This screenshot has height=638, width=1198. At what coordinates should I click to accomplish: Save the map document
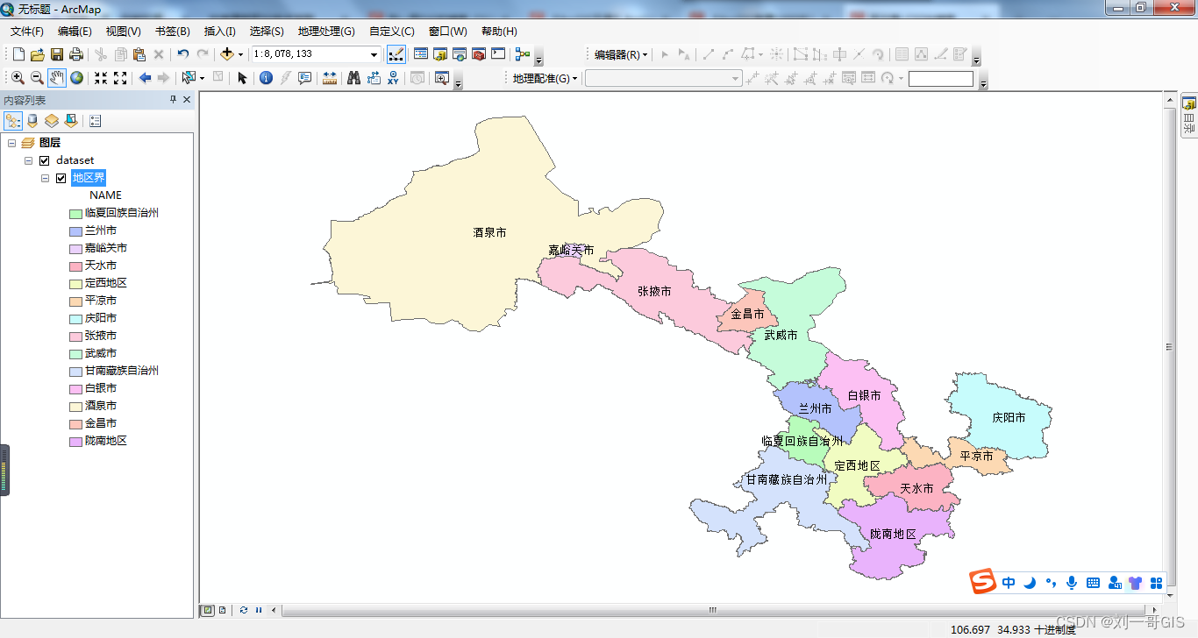56,54
